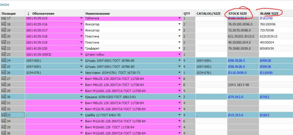293x135 pixels.
Task: Click blank size cell 80X80X59
Action: pyautogui.click(x=276, y=49)
